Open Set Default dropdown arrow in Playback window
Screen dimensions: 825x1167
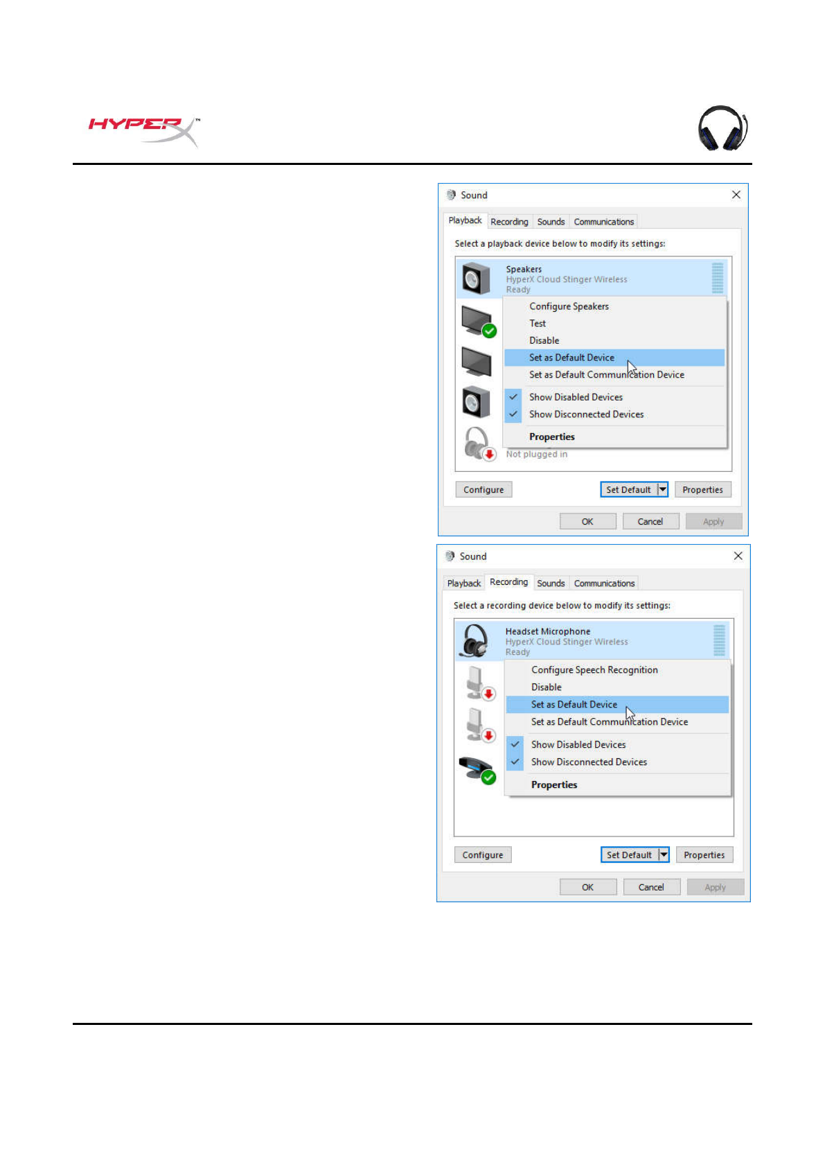pyautogui.click(x=662, y=490)
